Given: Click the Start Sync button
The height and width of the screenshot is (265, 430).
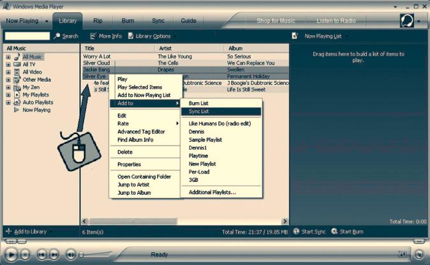Looking at the screenshot, I should click(x=309, y=232).
